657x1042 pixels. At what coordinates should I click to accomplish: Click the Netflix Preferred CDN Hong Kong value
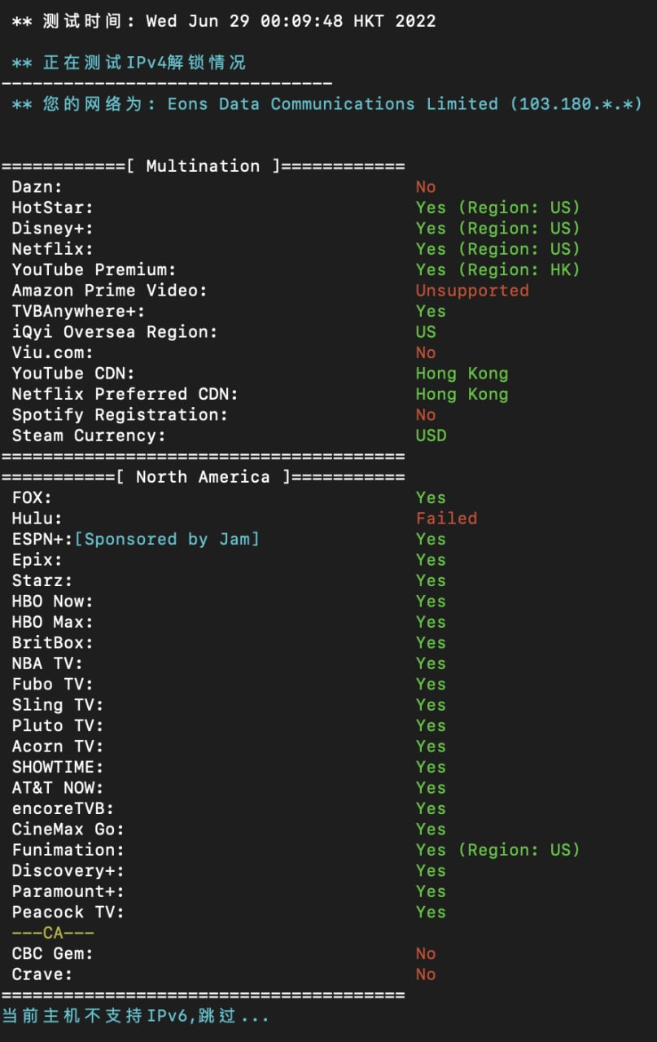point(462,394)
